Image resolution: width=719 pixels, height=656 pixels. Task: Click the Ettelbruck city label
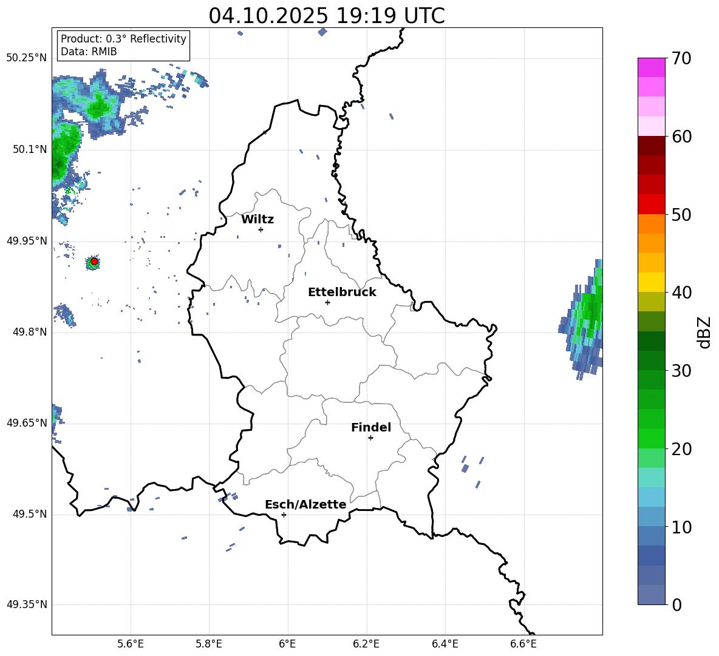pyautogui.click(x=342, y=292)
